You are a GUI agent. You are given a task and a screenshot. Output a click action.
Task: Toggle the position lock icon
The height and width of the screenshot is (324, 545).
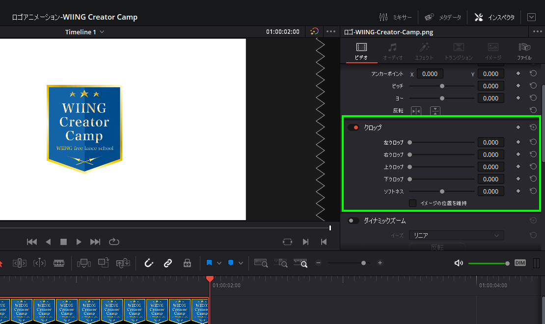pyautogui.click(x=187, y=263)
